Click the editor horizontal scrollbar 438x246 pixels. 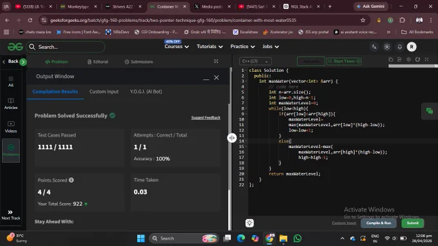click(413, 66)
